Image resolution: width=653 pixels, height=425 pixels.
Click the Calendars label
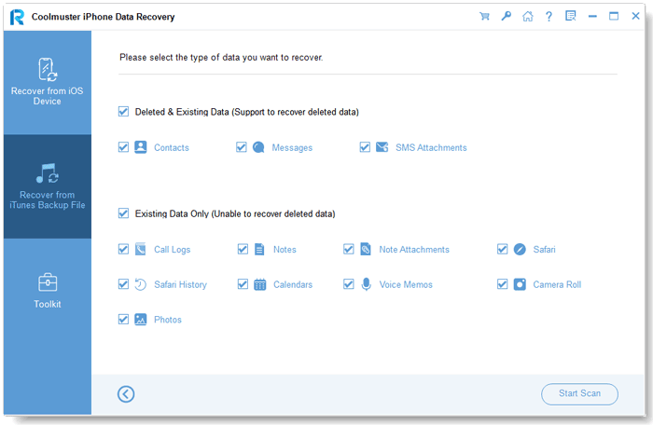pos(293,284)
